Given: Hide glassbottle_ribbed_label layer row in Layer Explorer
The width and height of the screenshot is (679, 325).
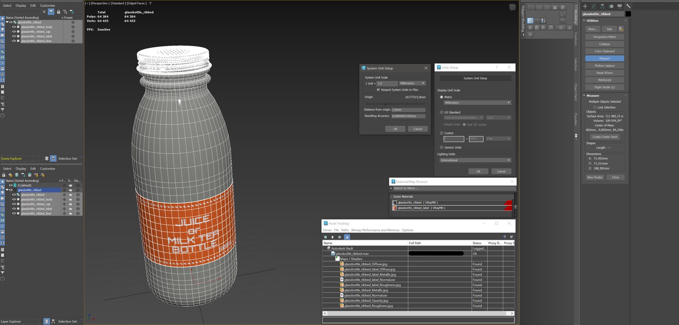Looking at the screenshot, I should click(14, 209).
